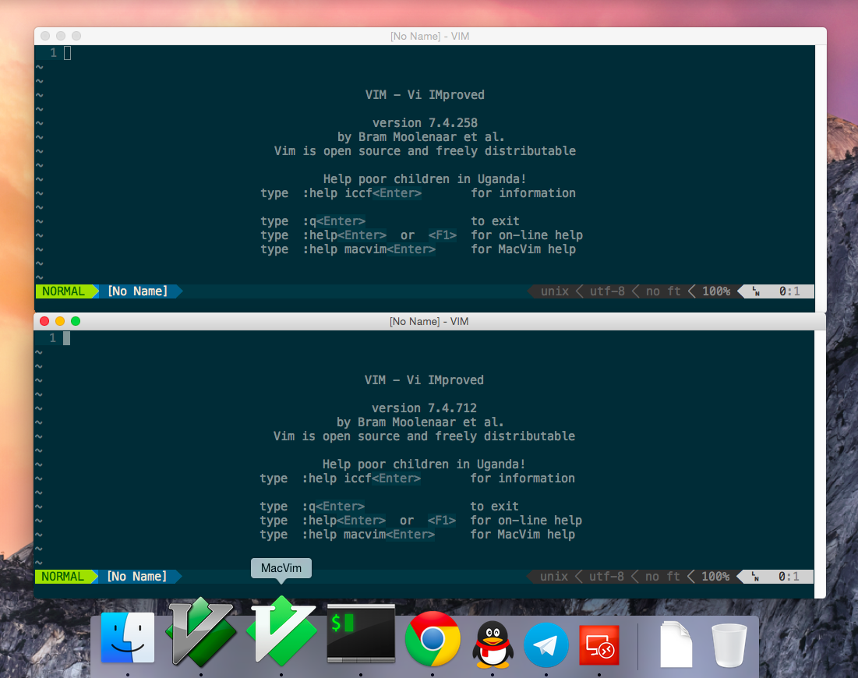This screenshot has height=678, width=858.
Task: Click 'Help poor children in Uganda!' in upper window
Action: pyautogui.click(x=425, y=179)
